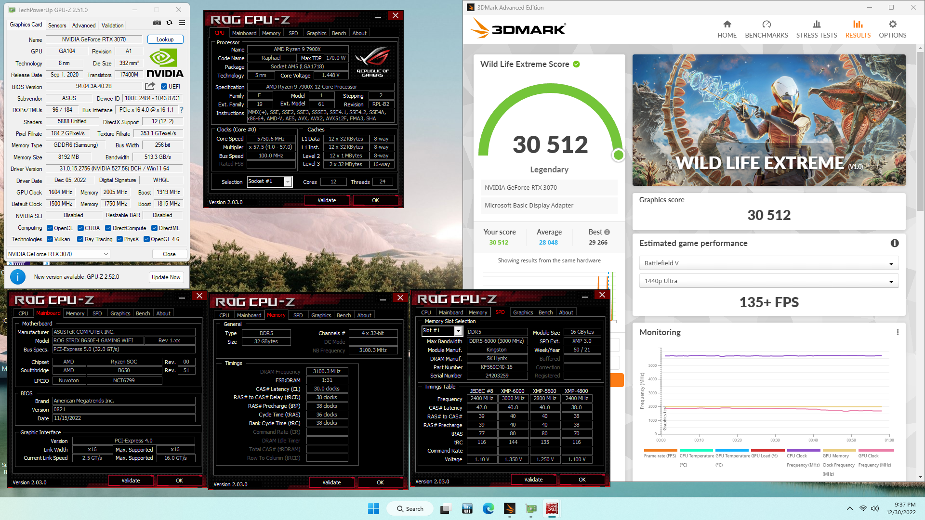The width and height of the screenshot is (925, 520).
Task: Click the Republic of Gamers logo
Action: click(x=372, y=62)
